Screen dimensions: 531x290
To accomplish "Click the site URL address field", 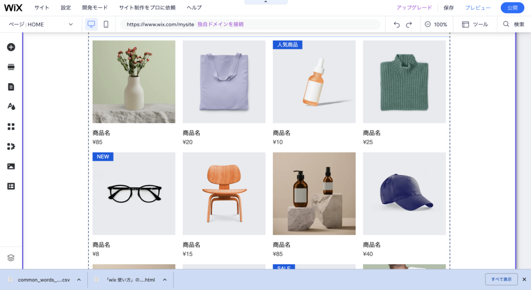I will 250,24.
